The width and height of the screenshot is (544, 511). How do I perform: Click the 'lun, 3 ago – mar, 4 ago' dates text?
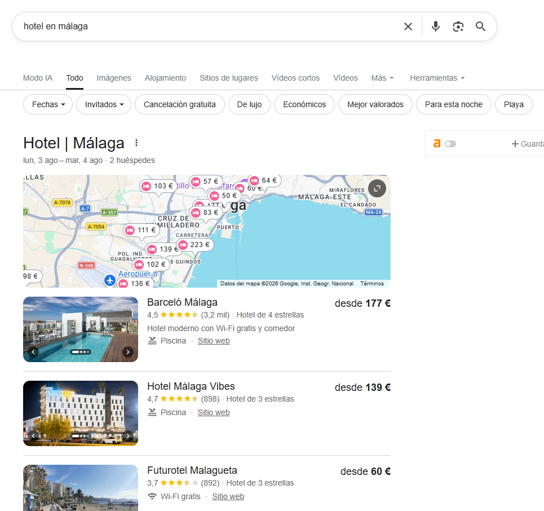(x=63, y=160)
